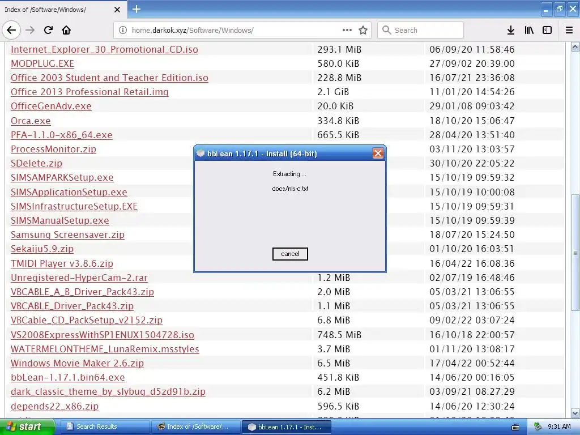Download VBCable_CD_PackSetup_v2152.zip
580x435 pixels.
click(x=87, y=320)
